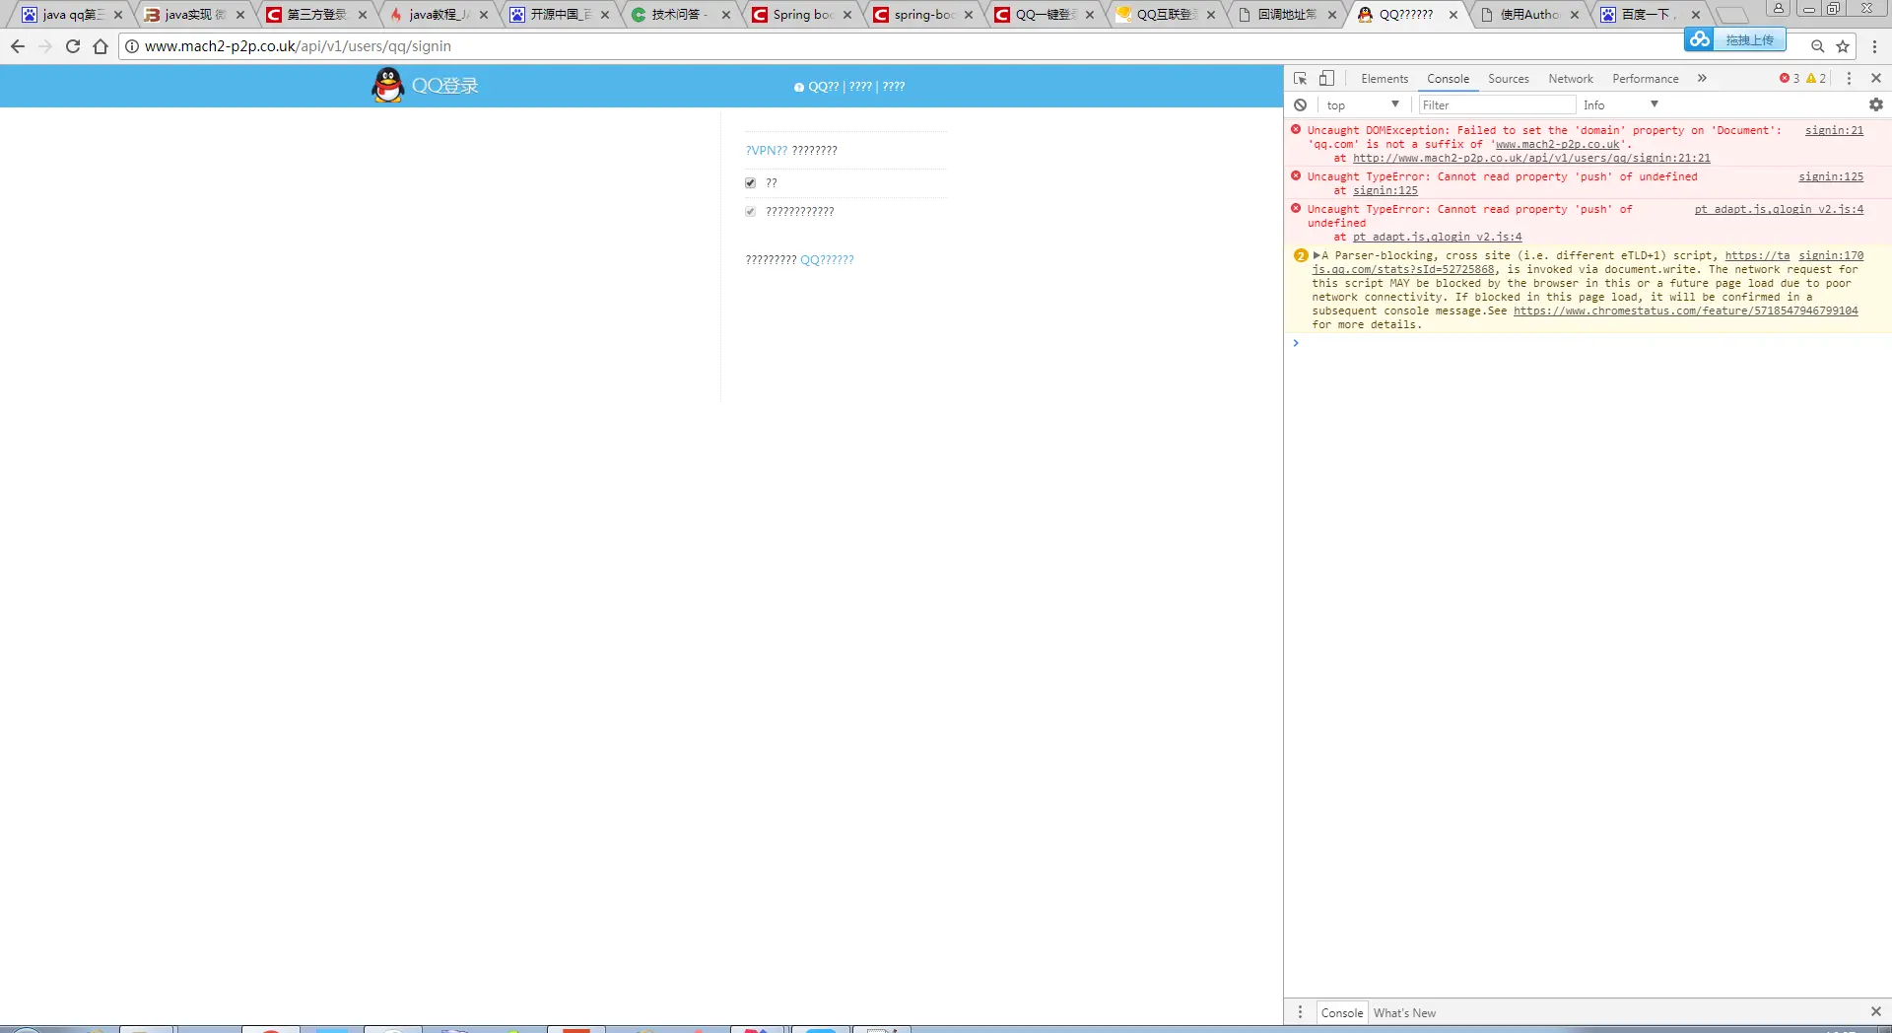Open signin:21 source link
The width and height of the screenshot is (1892, 1033).
coord(1834,130)
